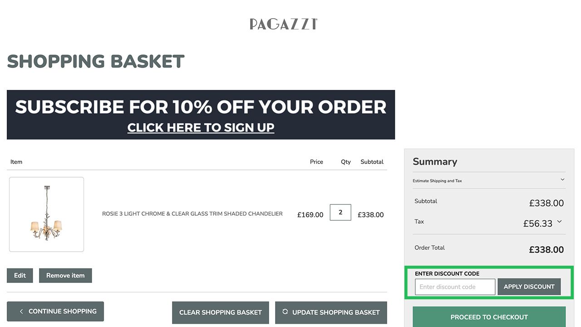Remove the item from the basket
Viewport: 581px width, 327px height.
[x=65, y=276]
